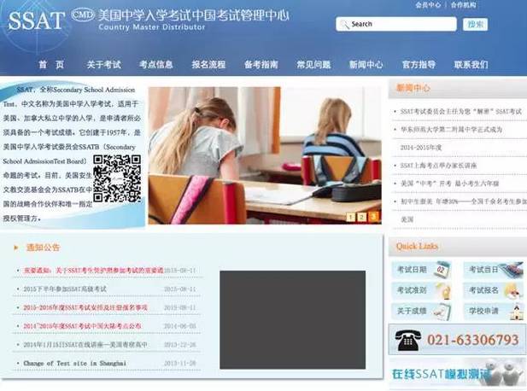Open the 考试准则 quick link
This screenshot has width=527, height=391.
(x=412, y=290)
